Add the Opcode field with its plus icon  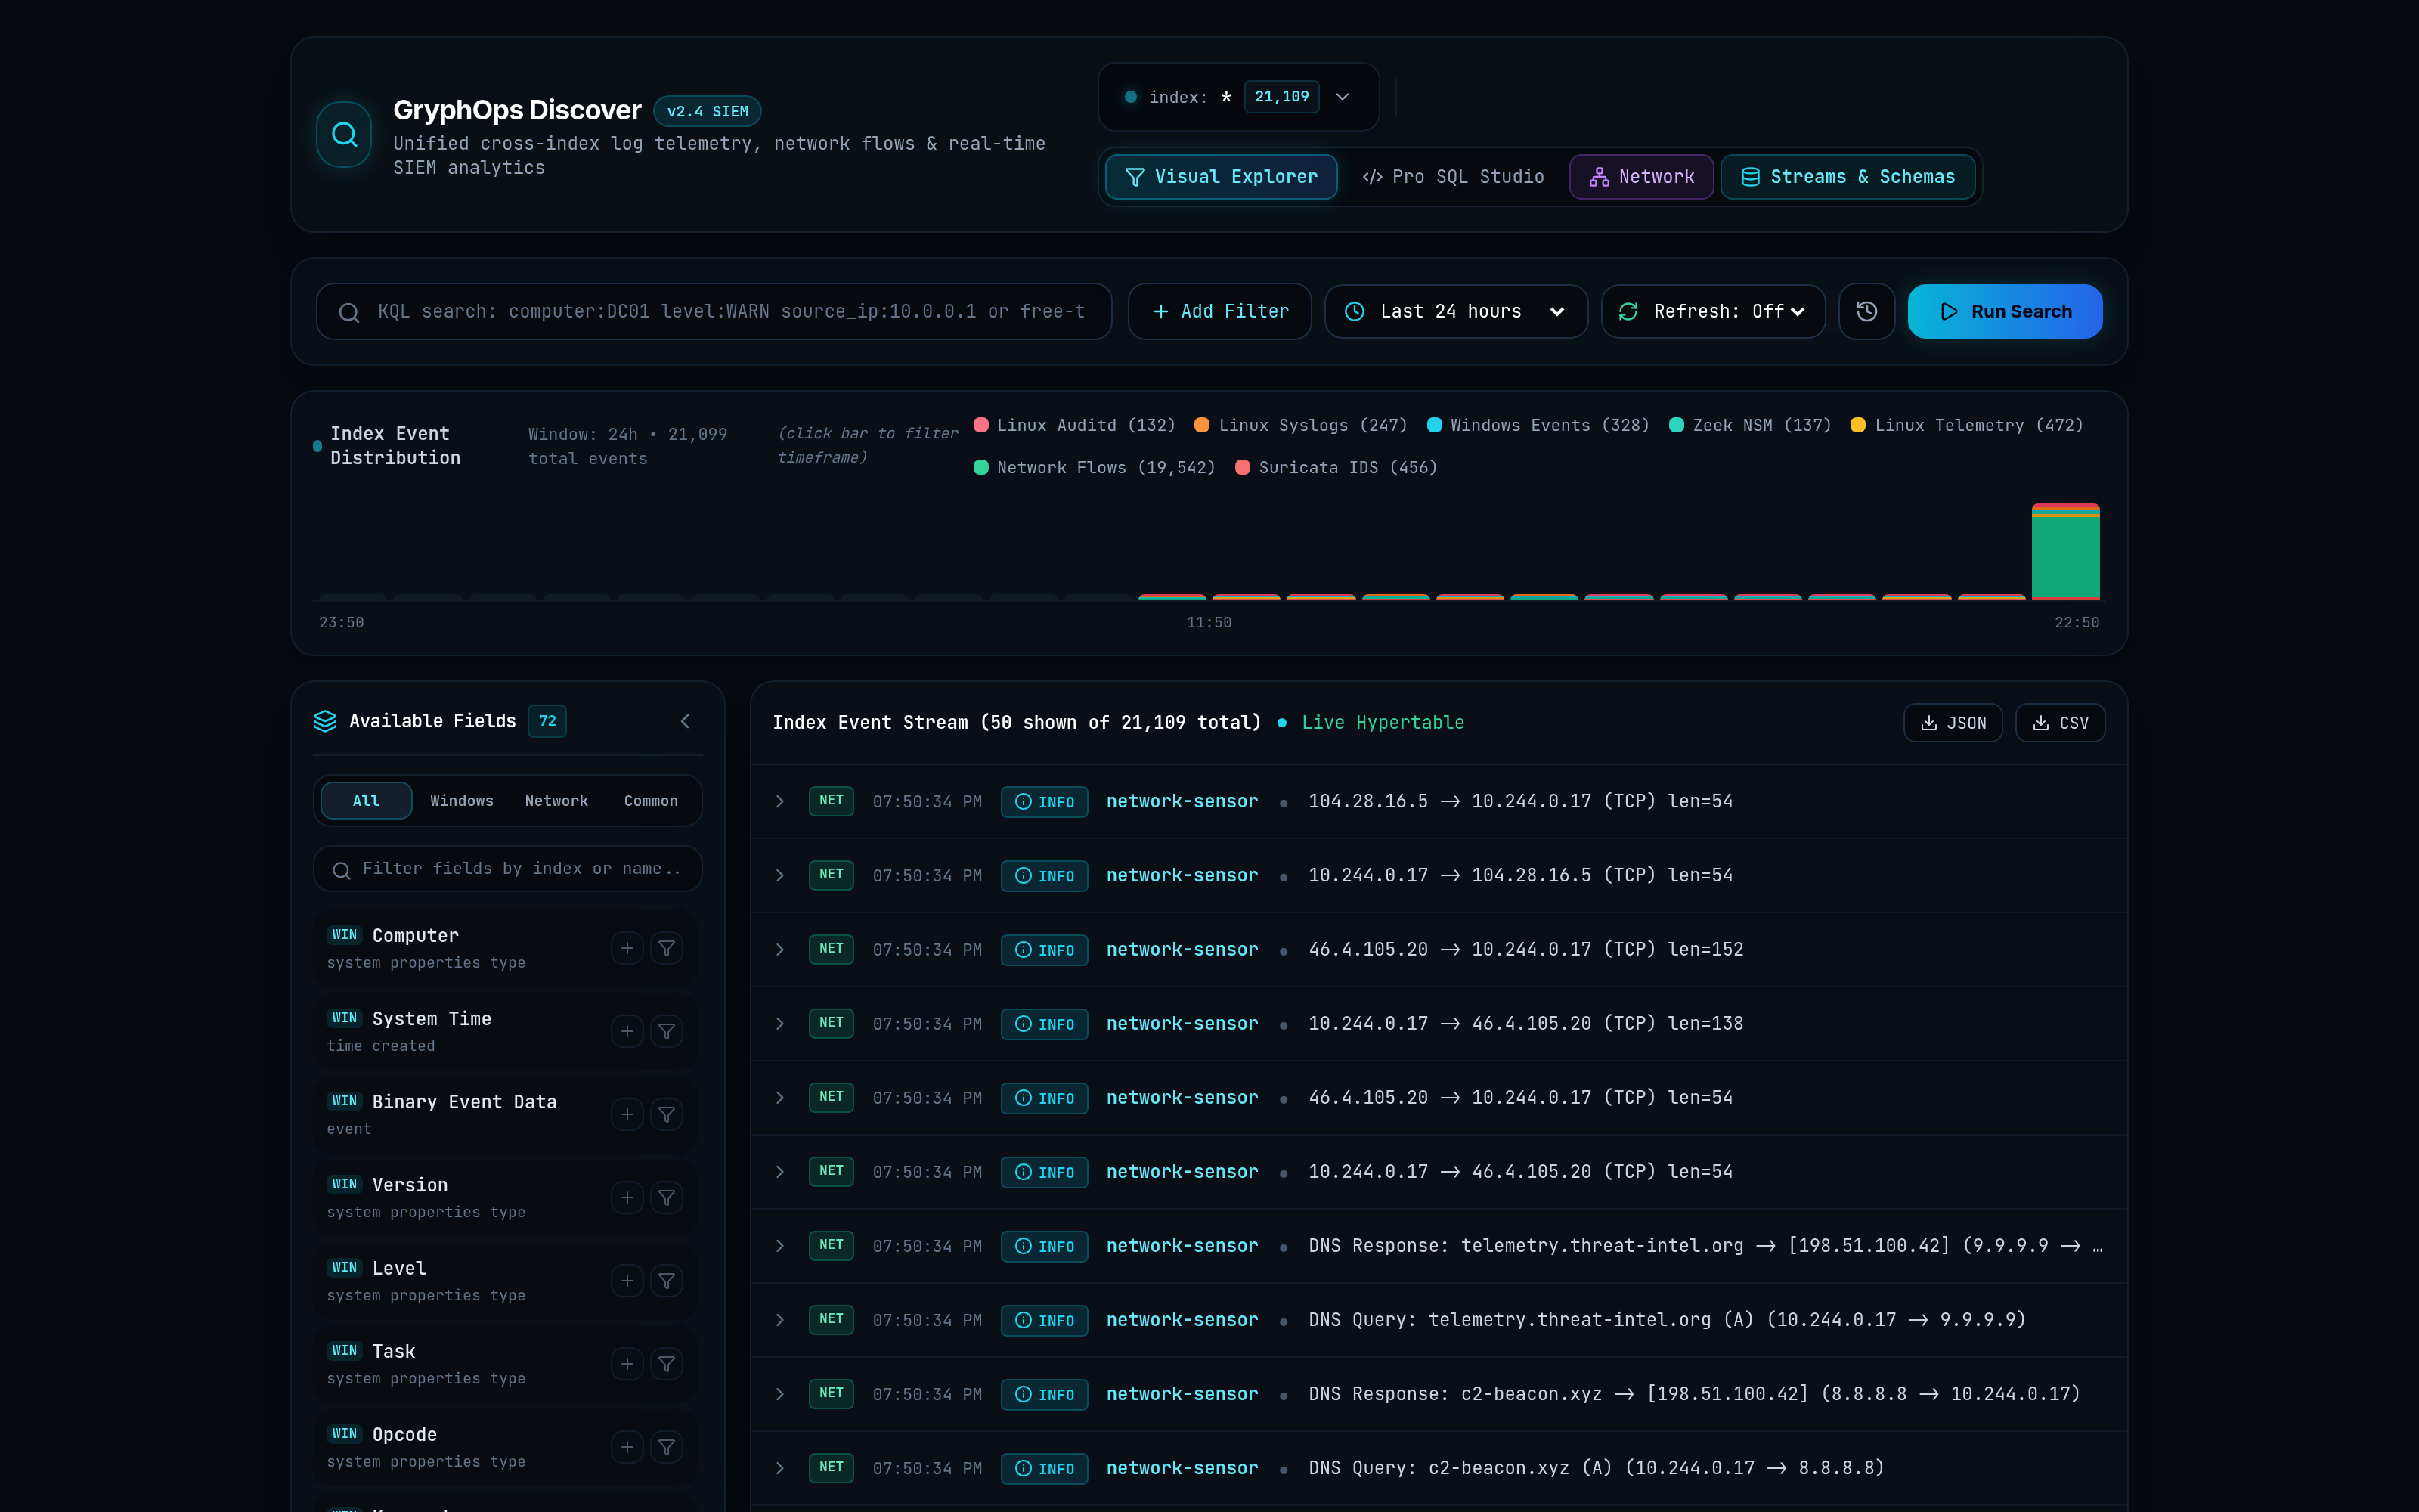tap(627, 1446)
